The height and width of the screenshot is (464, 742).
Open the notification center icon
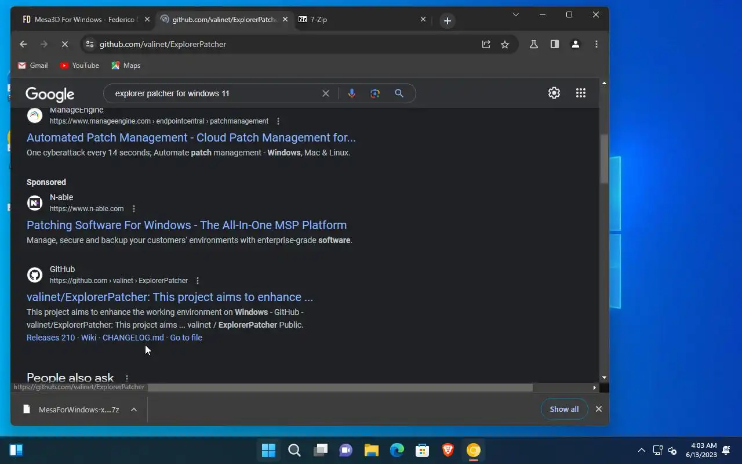[x=726, y=450]
